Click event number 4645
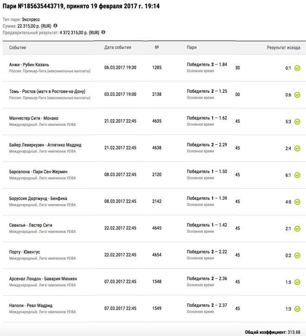Viewport: 306px width, 336px height. (157, 228)
